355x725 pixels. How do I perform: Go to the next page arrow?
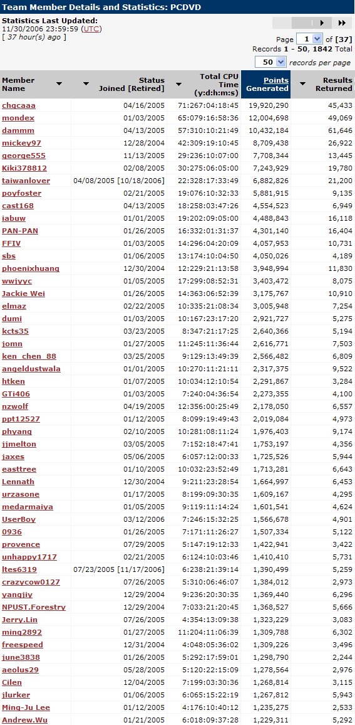pos(322,23)
